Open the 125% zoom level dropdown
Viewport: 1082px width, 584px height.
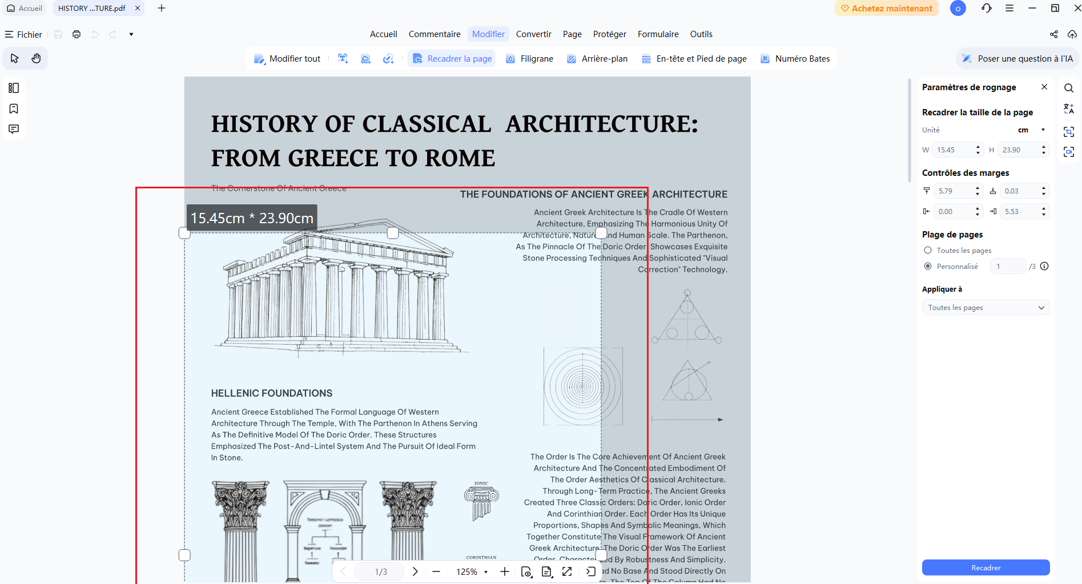point(472,571)
